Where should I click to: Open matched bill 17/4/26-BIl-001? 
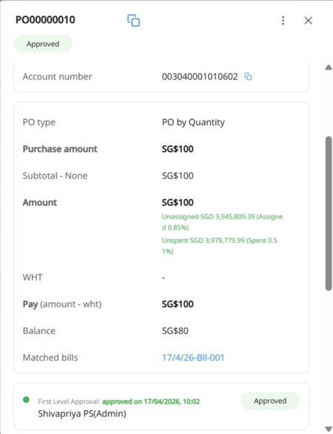coord(193,358)
